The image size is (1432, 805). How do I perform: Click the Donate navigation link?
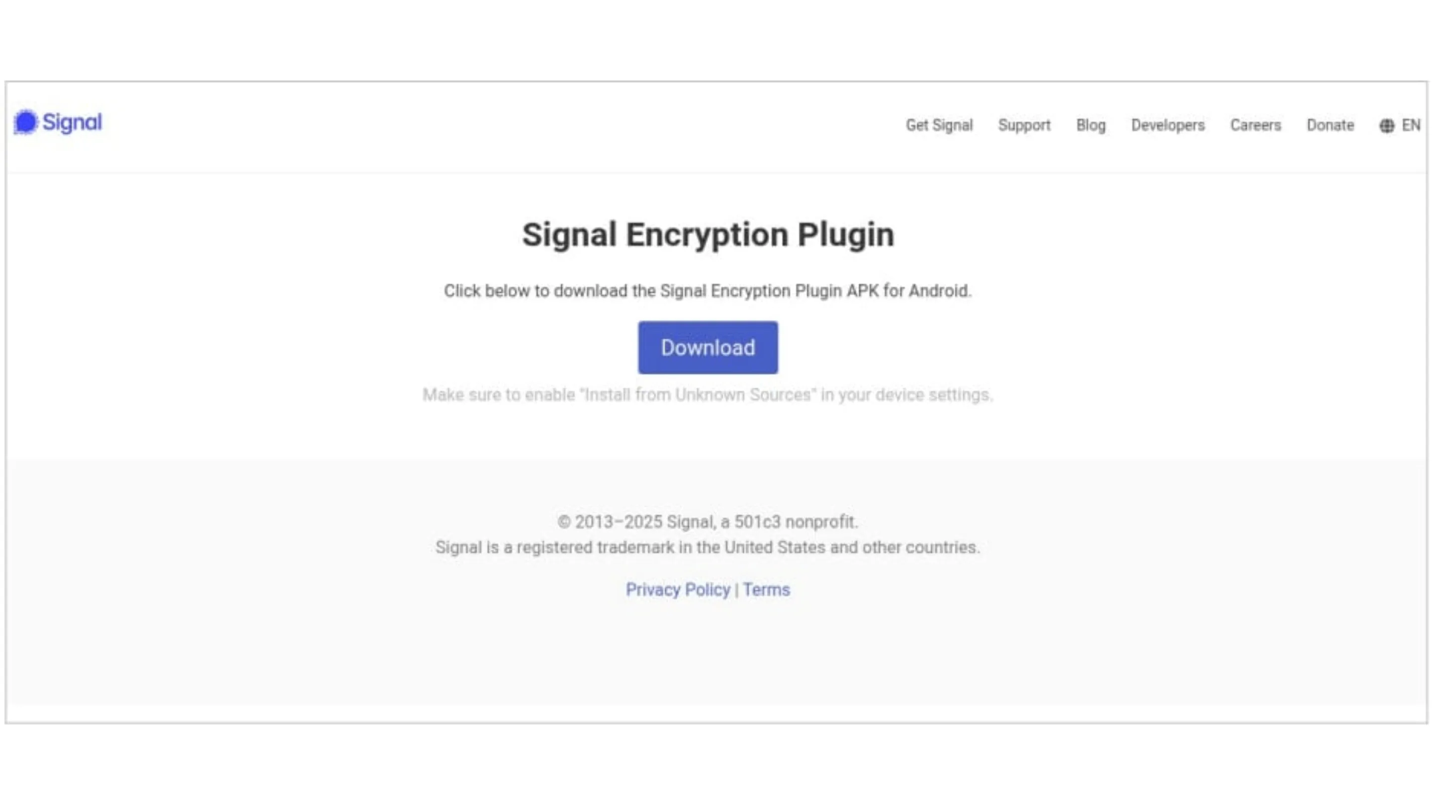(x=1330, y=126)
